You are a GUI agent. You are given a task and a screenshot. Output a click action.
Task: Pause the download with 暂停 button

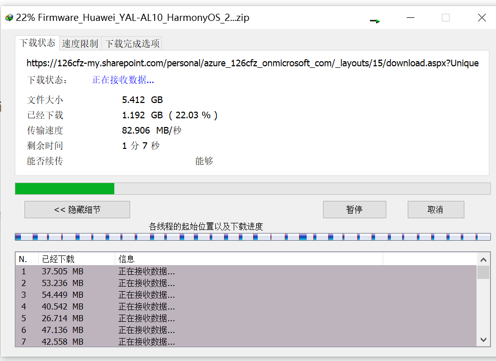(x=354, y=210)
